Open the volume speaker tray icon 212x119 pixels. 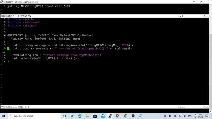tap(185, 116)
